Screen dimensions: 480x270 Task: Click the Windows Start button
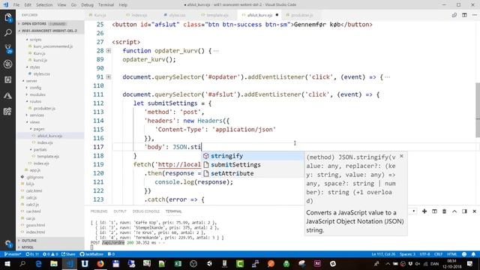tap(7, 263)
